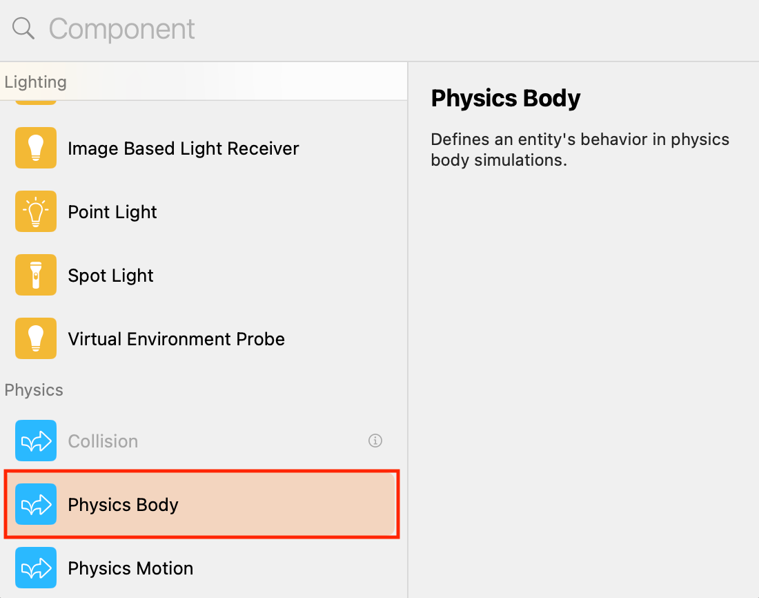Click the blue Collision component icon
The width and height of the screenshot is (759, 598).
[36, 441]
